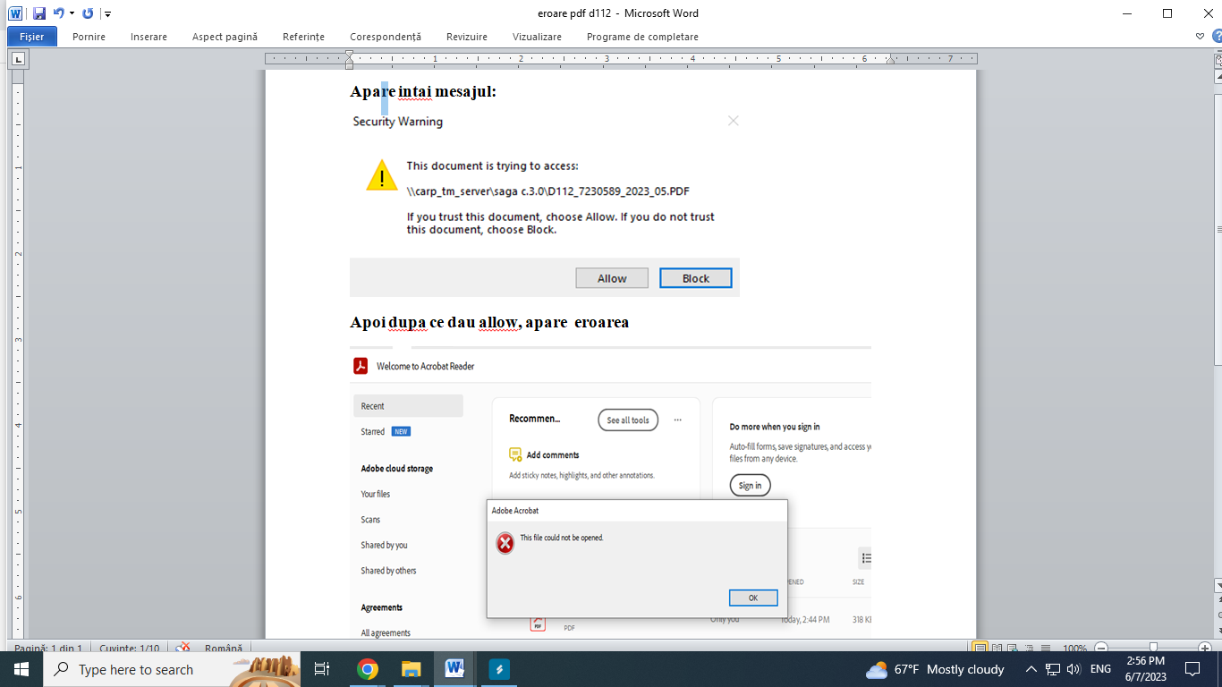Click the page count 'Pagină: 1 din 1'

tap(48, 649)
